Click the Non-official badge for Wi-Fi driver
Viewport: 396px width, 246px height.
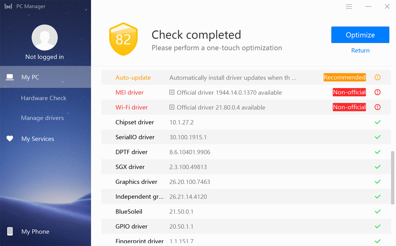349,107
